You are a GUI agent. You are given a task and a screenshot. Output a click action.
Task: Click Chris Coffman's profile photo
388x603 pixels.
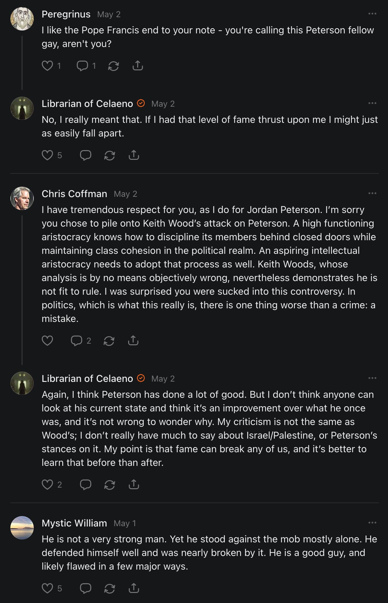[x=22, y=198]
